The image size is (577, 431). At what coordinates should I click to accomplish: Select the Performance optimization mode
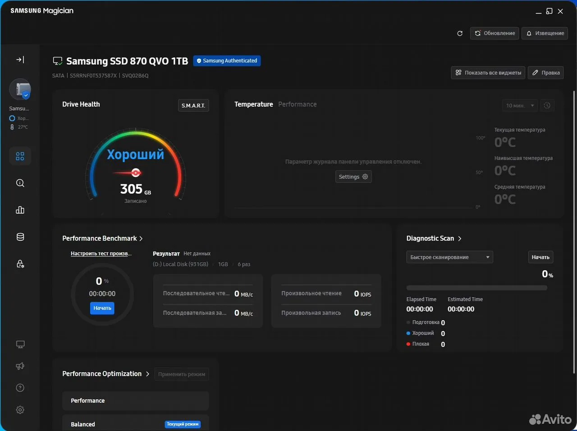[136, 401]
